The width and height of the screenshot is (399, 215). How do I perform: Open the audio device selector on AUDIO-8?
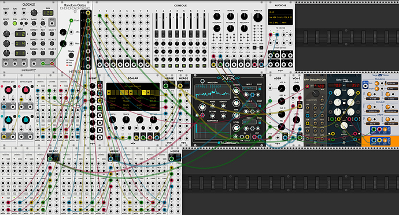coord(280,17)
